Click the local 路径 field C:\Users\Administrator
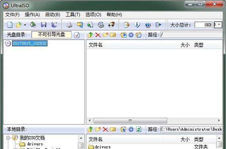 click(x=192, y=129)
